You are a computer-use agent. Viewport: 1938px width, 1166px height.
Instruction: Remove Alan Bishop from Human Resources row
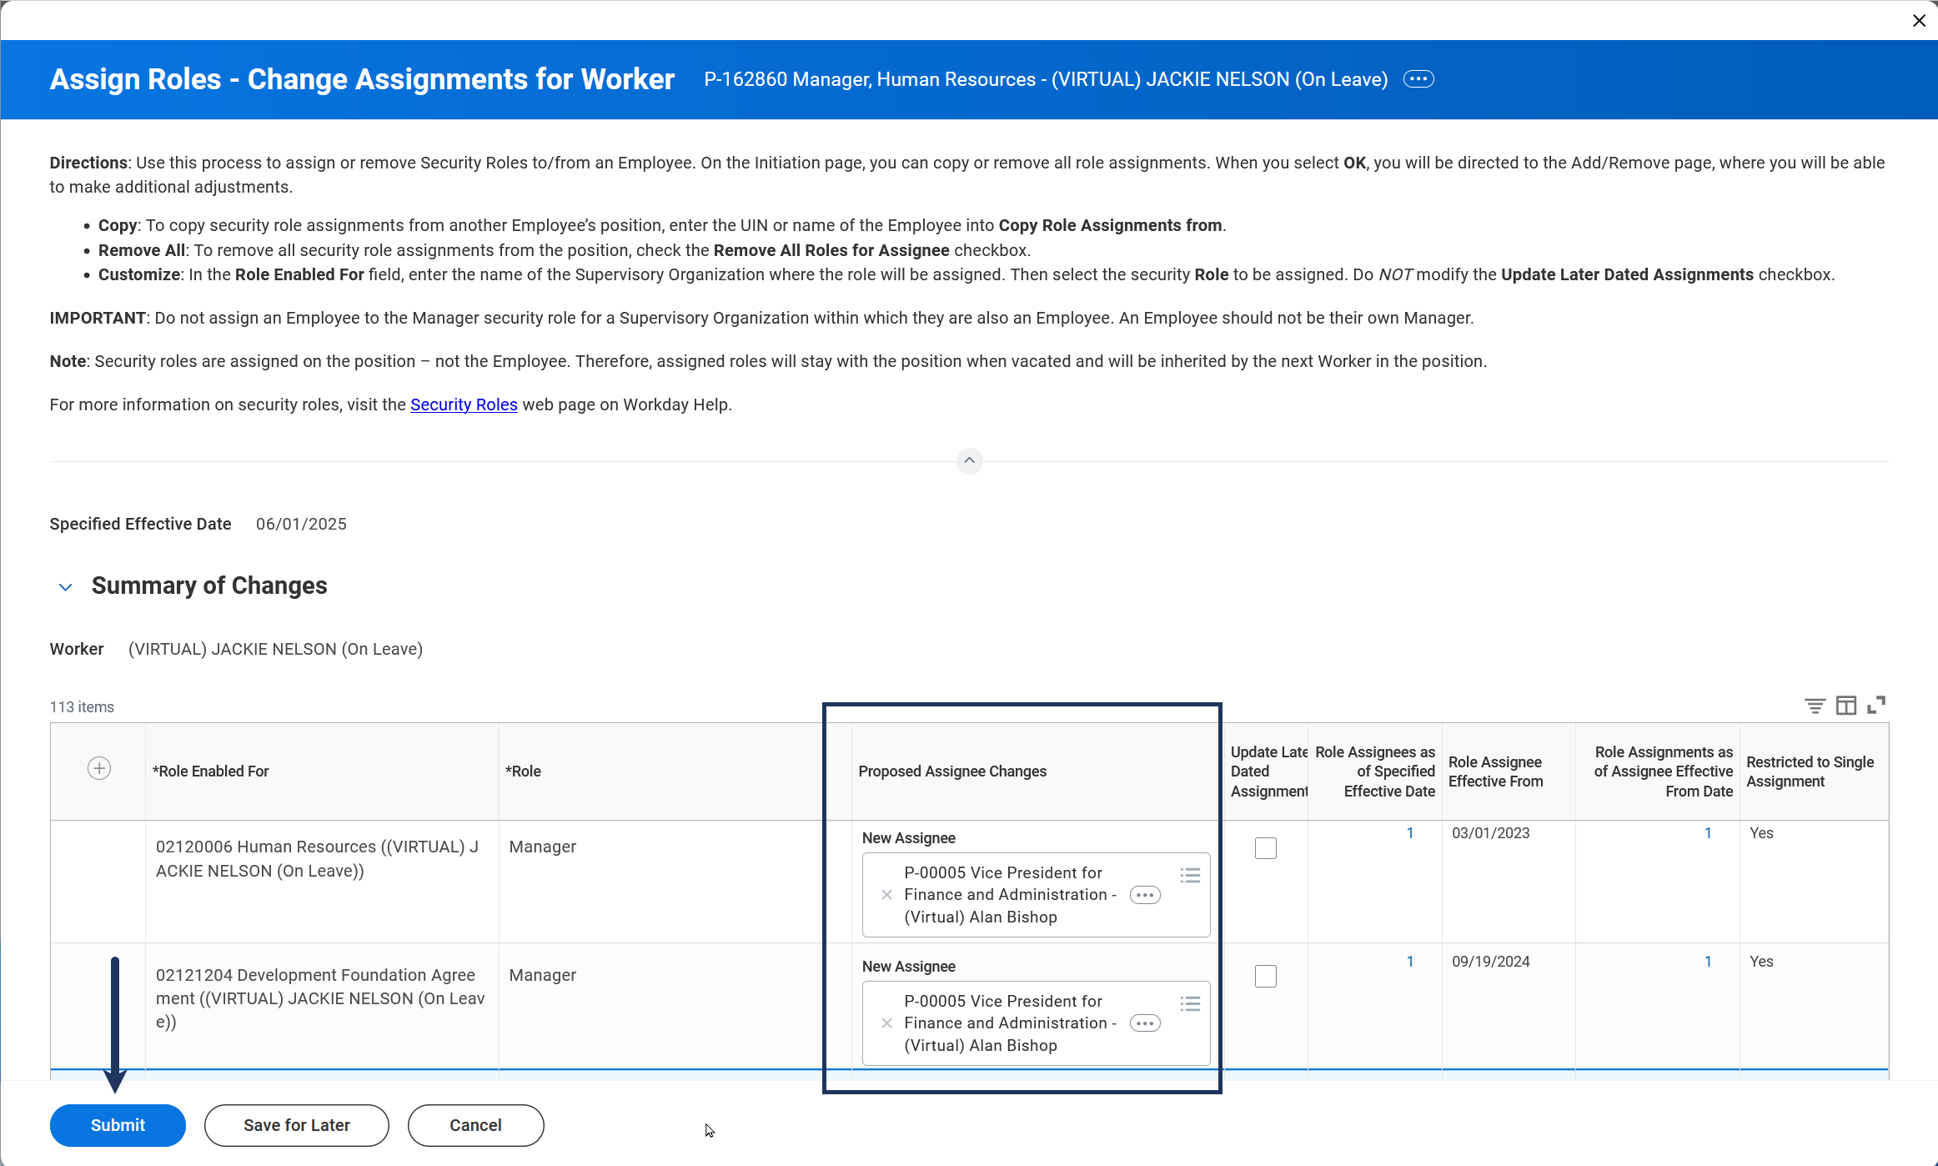coord(886,895)
